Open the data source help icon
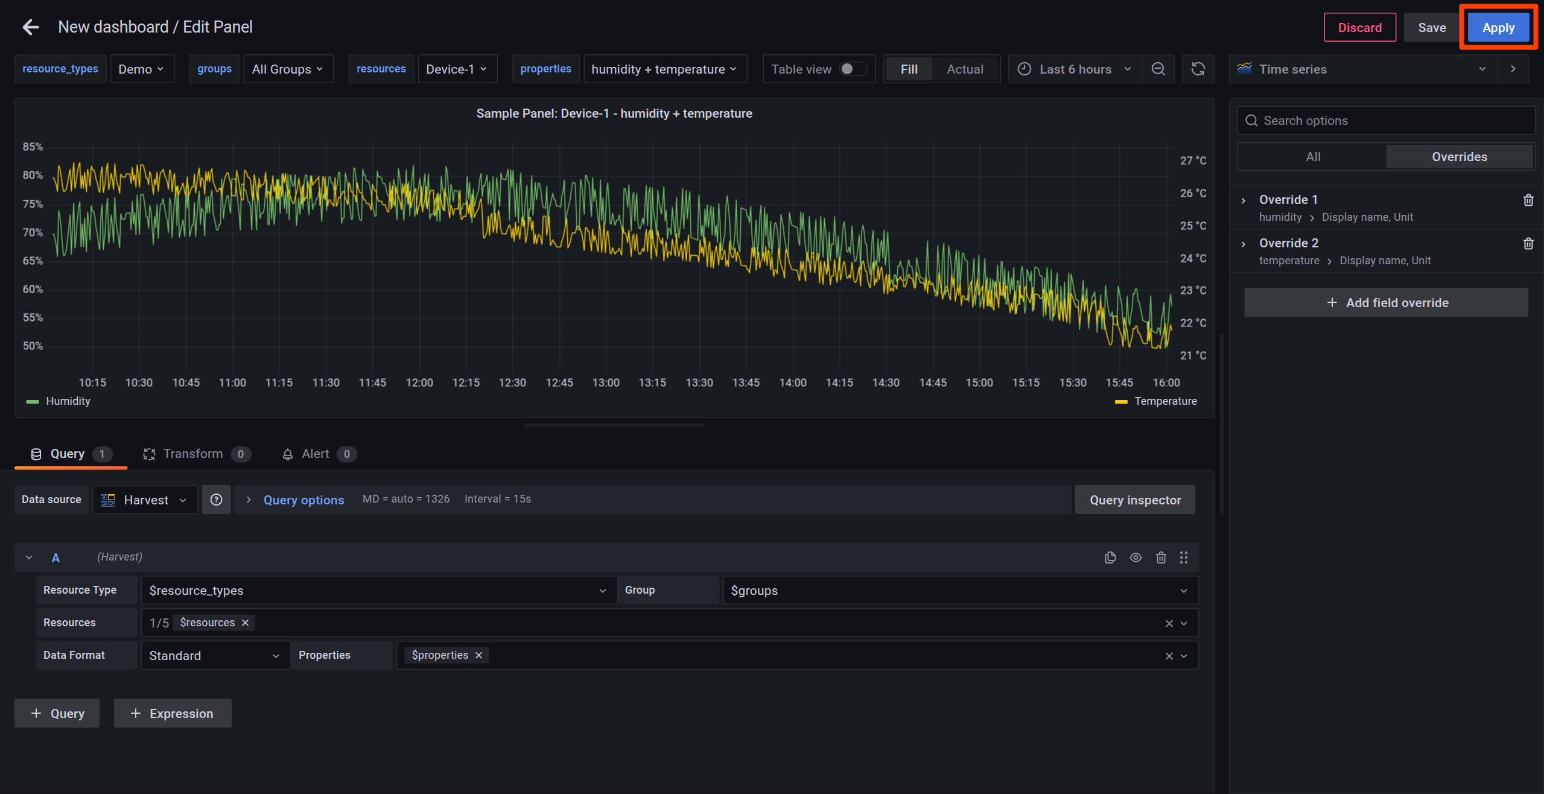The image size is (1544, 794). click(216, 500)
